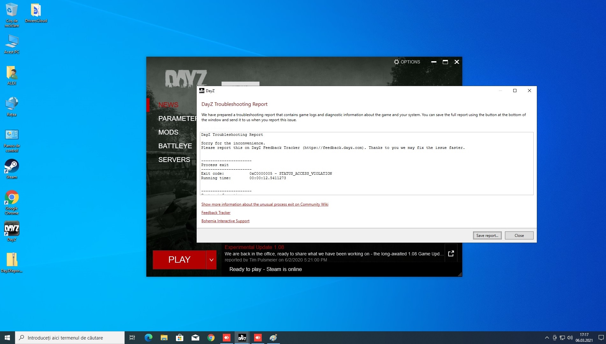Click the 'DayZ Troubleshooting Report' red heading
This screenshot has width=606, height=344.
point(234,104)
